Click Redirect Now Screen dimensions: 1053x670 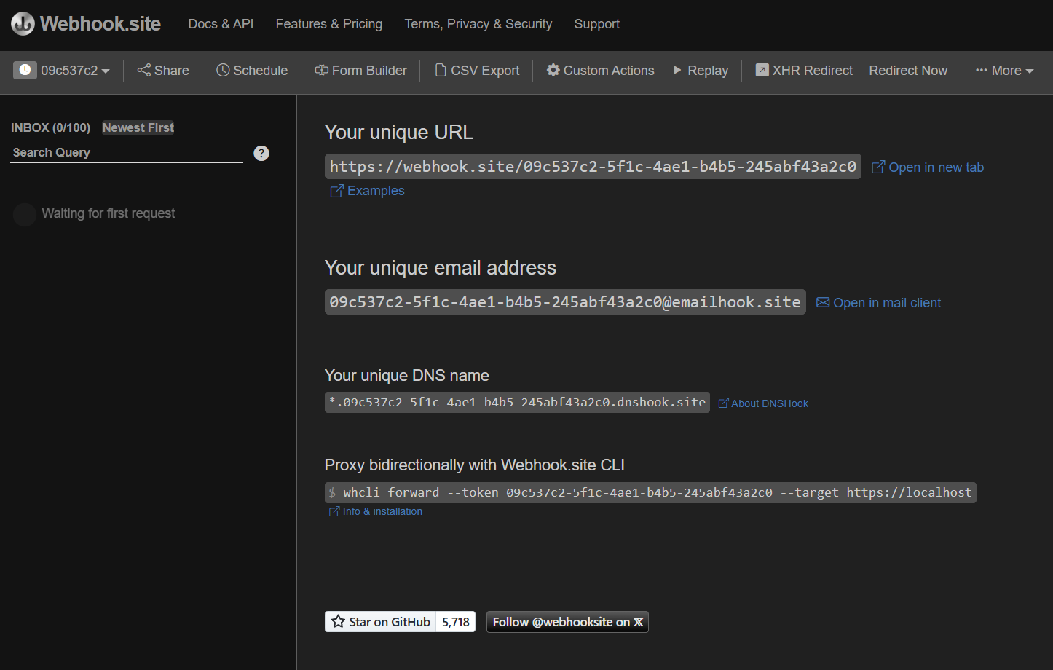coord(908,71)
